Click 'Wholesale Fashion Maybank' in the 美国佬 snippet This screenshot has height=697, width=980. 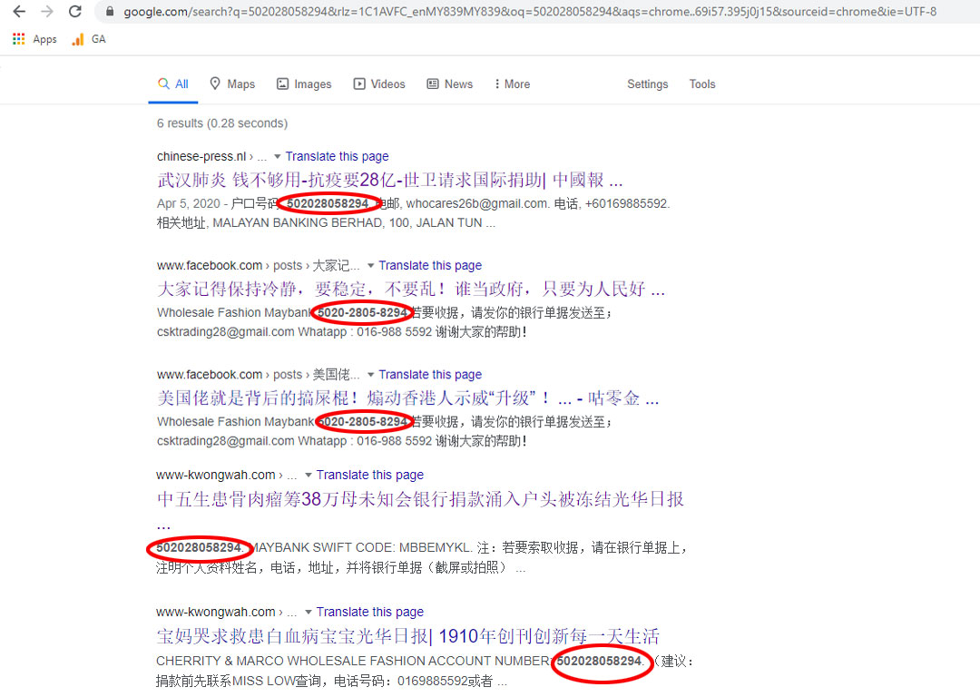(235, 422)
